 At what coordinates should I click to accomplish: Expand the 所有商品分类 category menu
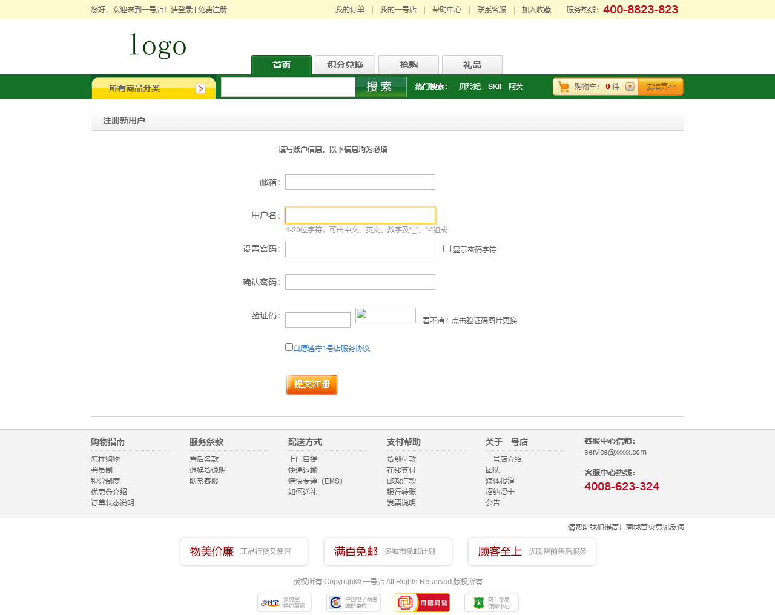tap(134, 88)
